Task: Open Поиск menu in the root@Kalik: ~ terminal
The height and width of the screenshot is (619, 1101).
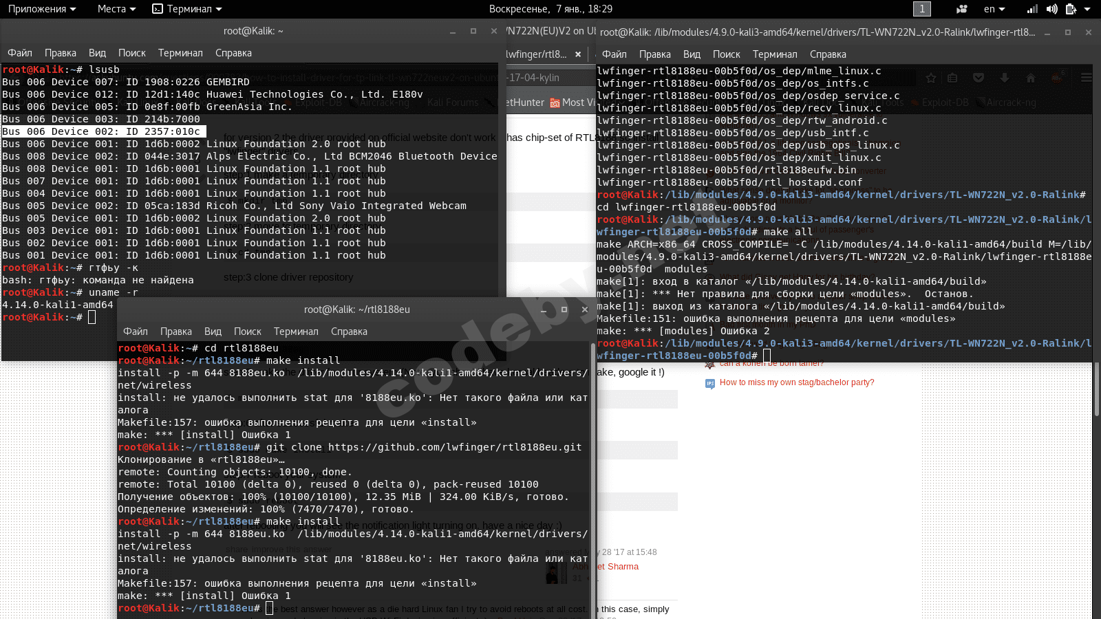Action: [x=131, y=53]
